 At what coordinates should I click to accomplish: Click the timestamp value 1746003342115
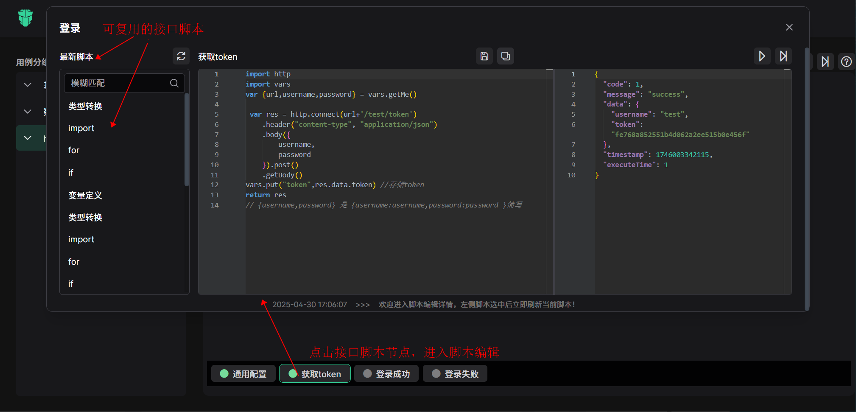(682, 155)
